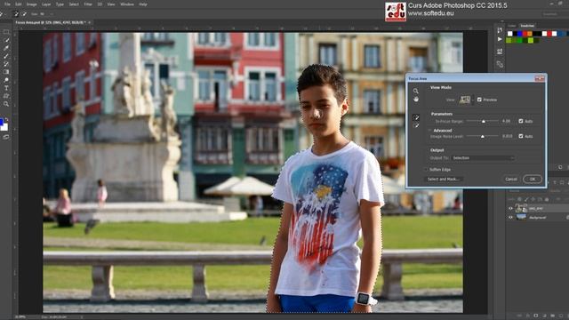Select Focus Area Subtract tool brush
Viewport: 569px width, 320px height.
click(x=416, y=125)
